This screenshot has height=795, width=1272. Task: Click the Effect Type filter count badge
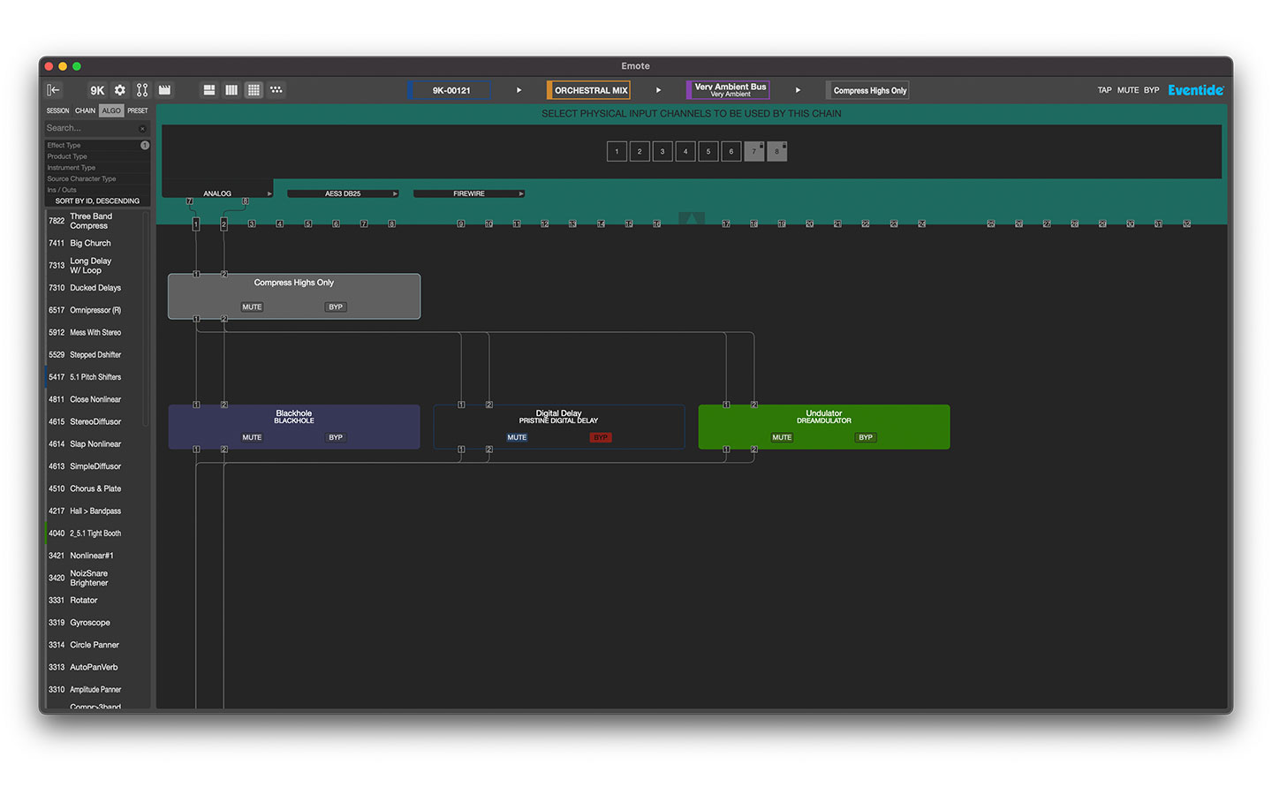(x=145, y=145)
